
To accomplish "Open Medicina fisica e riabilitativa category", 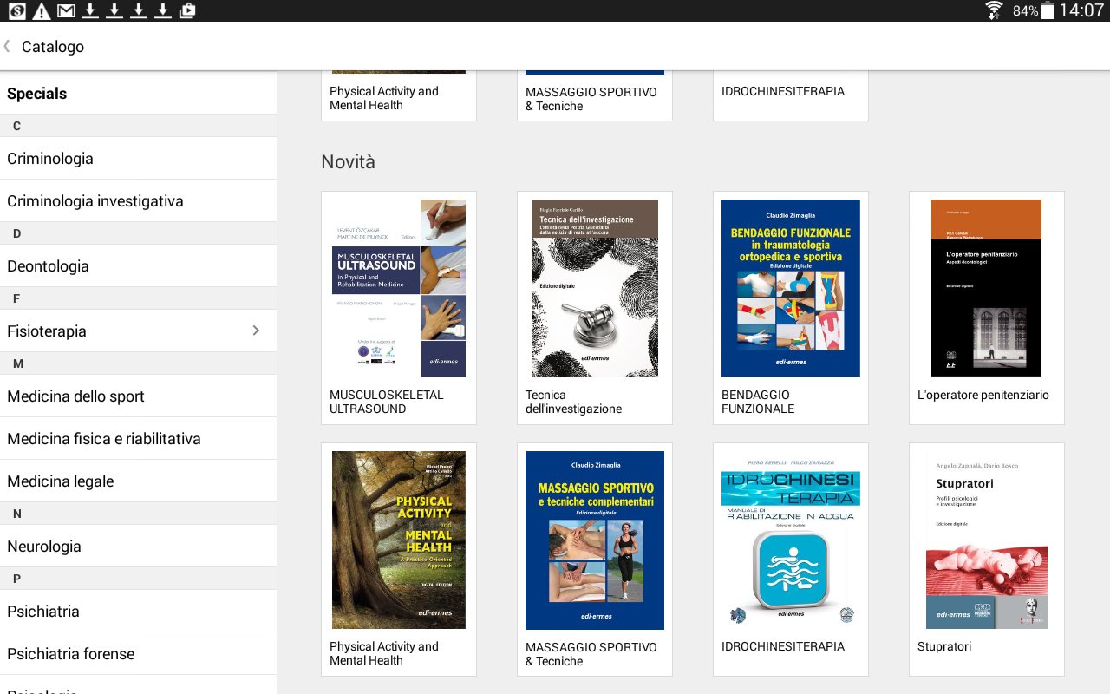I will [x=138, y=438].
